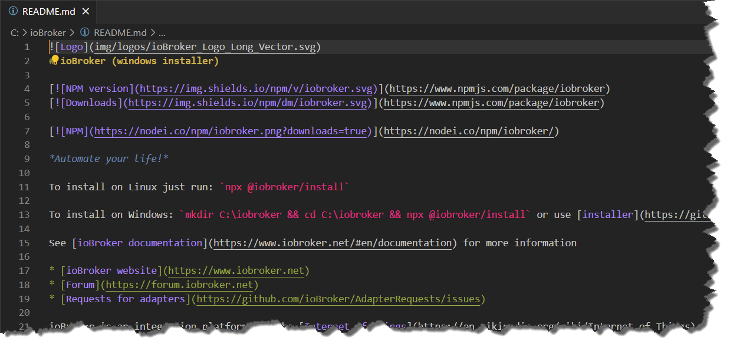Click the '[ioBroker documentation]' link text
Viewport: 730px width, 347px height.
click(140, 243)
